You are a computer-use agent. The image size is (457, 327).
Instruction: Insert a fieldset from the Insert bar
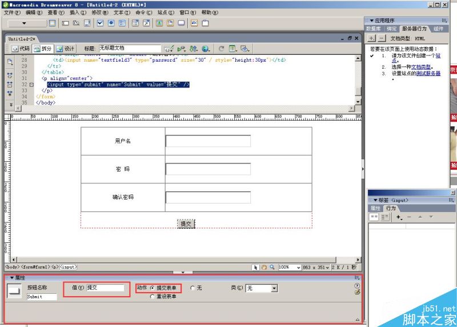(x=205, y=23)
